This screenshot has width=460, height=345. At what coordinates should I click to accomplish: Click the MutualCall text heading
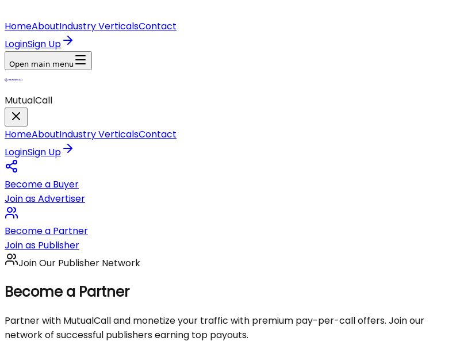click(x=28, y=100)
